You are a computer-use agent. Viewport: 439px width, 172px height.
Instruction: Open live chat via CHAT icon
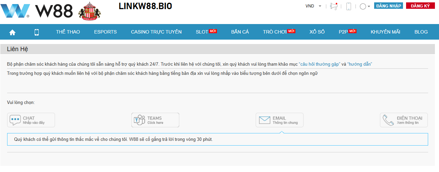tap(31, 120)
